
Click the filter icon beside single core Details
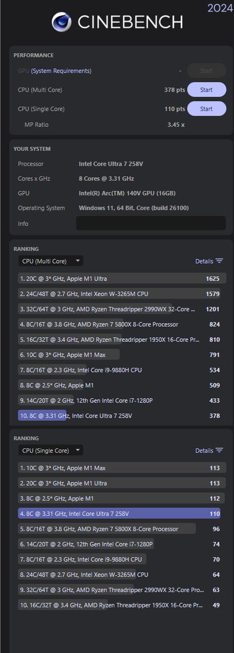pyautogui.click(x=219, y=451)
